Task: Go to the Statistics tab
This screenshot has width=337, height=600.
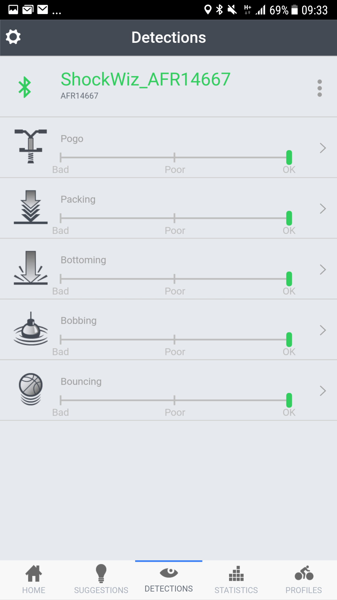Action: (236, 580)
